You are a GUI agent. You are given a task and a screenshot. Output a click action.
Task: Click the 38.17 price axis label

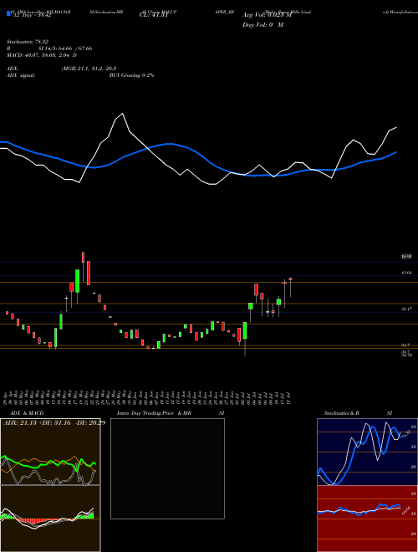click(x=406, y=309)
